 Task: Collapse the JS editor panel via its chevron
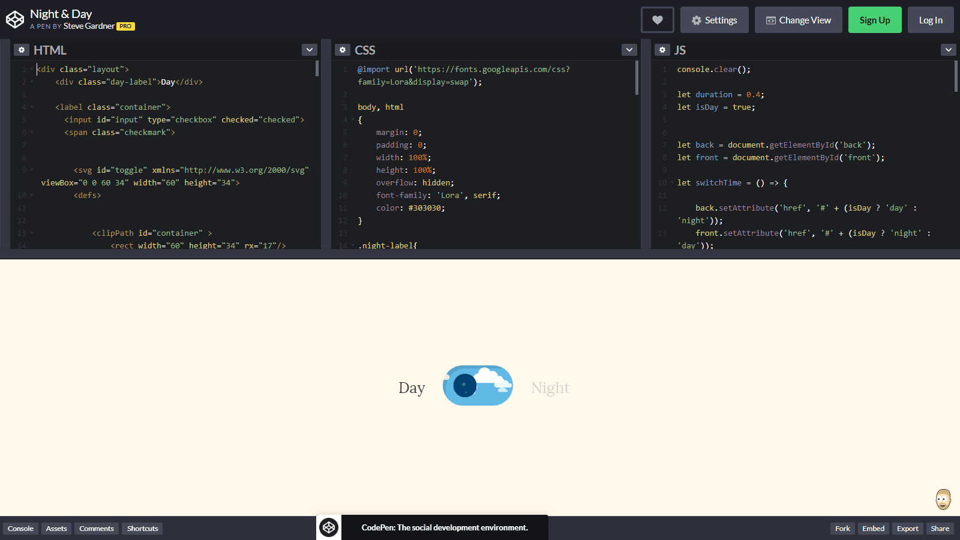949,50
